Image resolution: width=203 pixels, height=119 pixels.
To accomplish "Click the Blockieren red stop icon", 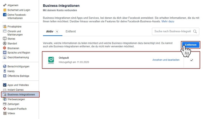I will click(x=4, y=48).
